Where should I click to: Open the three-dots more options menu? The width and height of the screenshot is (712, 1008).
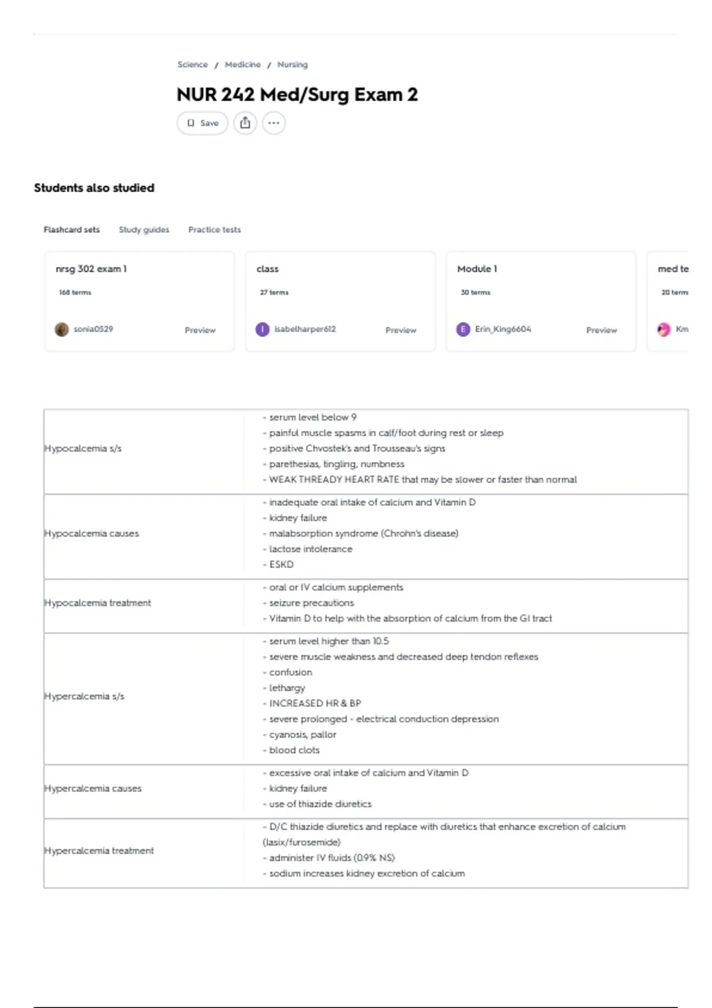(x=274, y=123)
